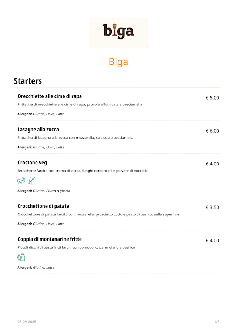Open the Crocchettone di patate entry
Screen dimensions: 237x335
[43, 206]
